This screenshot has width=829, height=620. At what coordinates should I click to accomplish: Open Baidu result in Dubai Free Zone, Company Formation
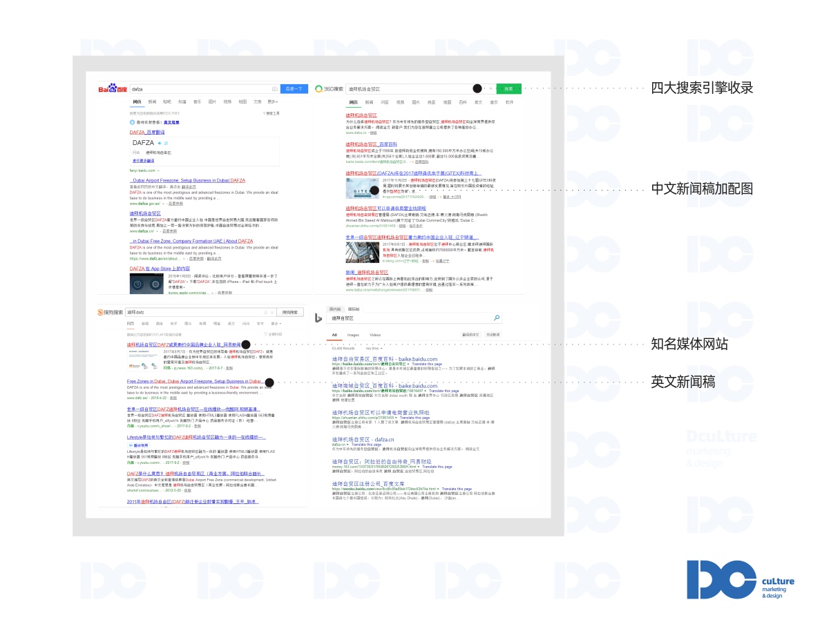point(191,241)
